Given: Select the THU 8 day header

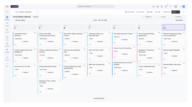Looking at the screenshot, I should [124, 27].
